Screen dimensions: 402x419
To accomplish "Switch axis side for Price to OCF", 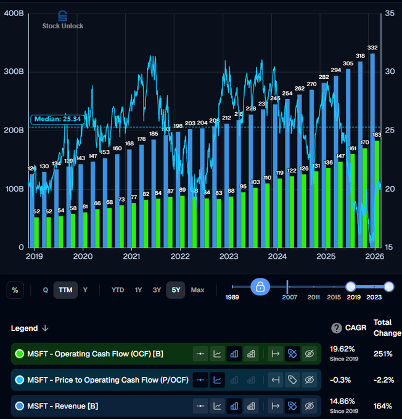I will coord(276,380).
